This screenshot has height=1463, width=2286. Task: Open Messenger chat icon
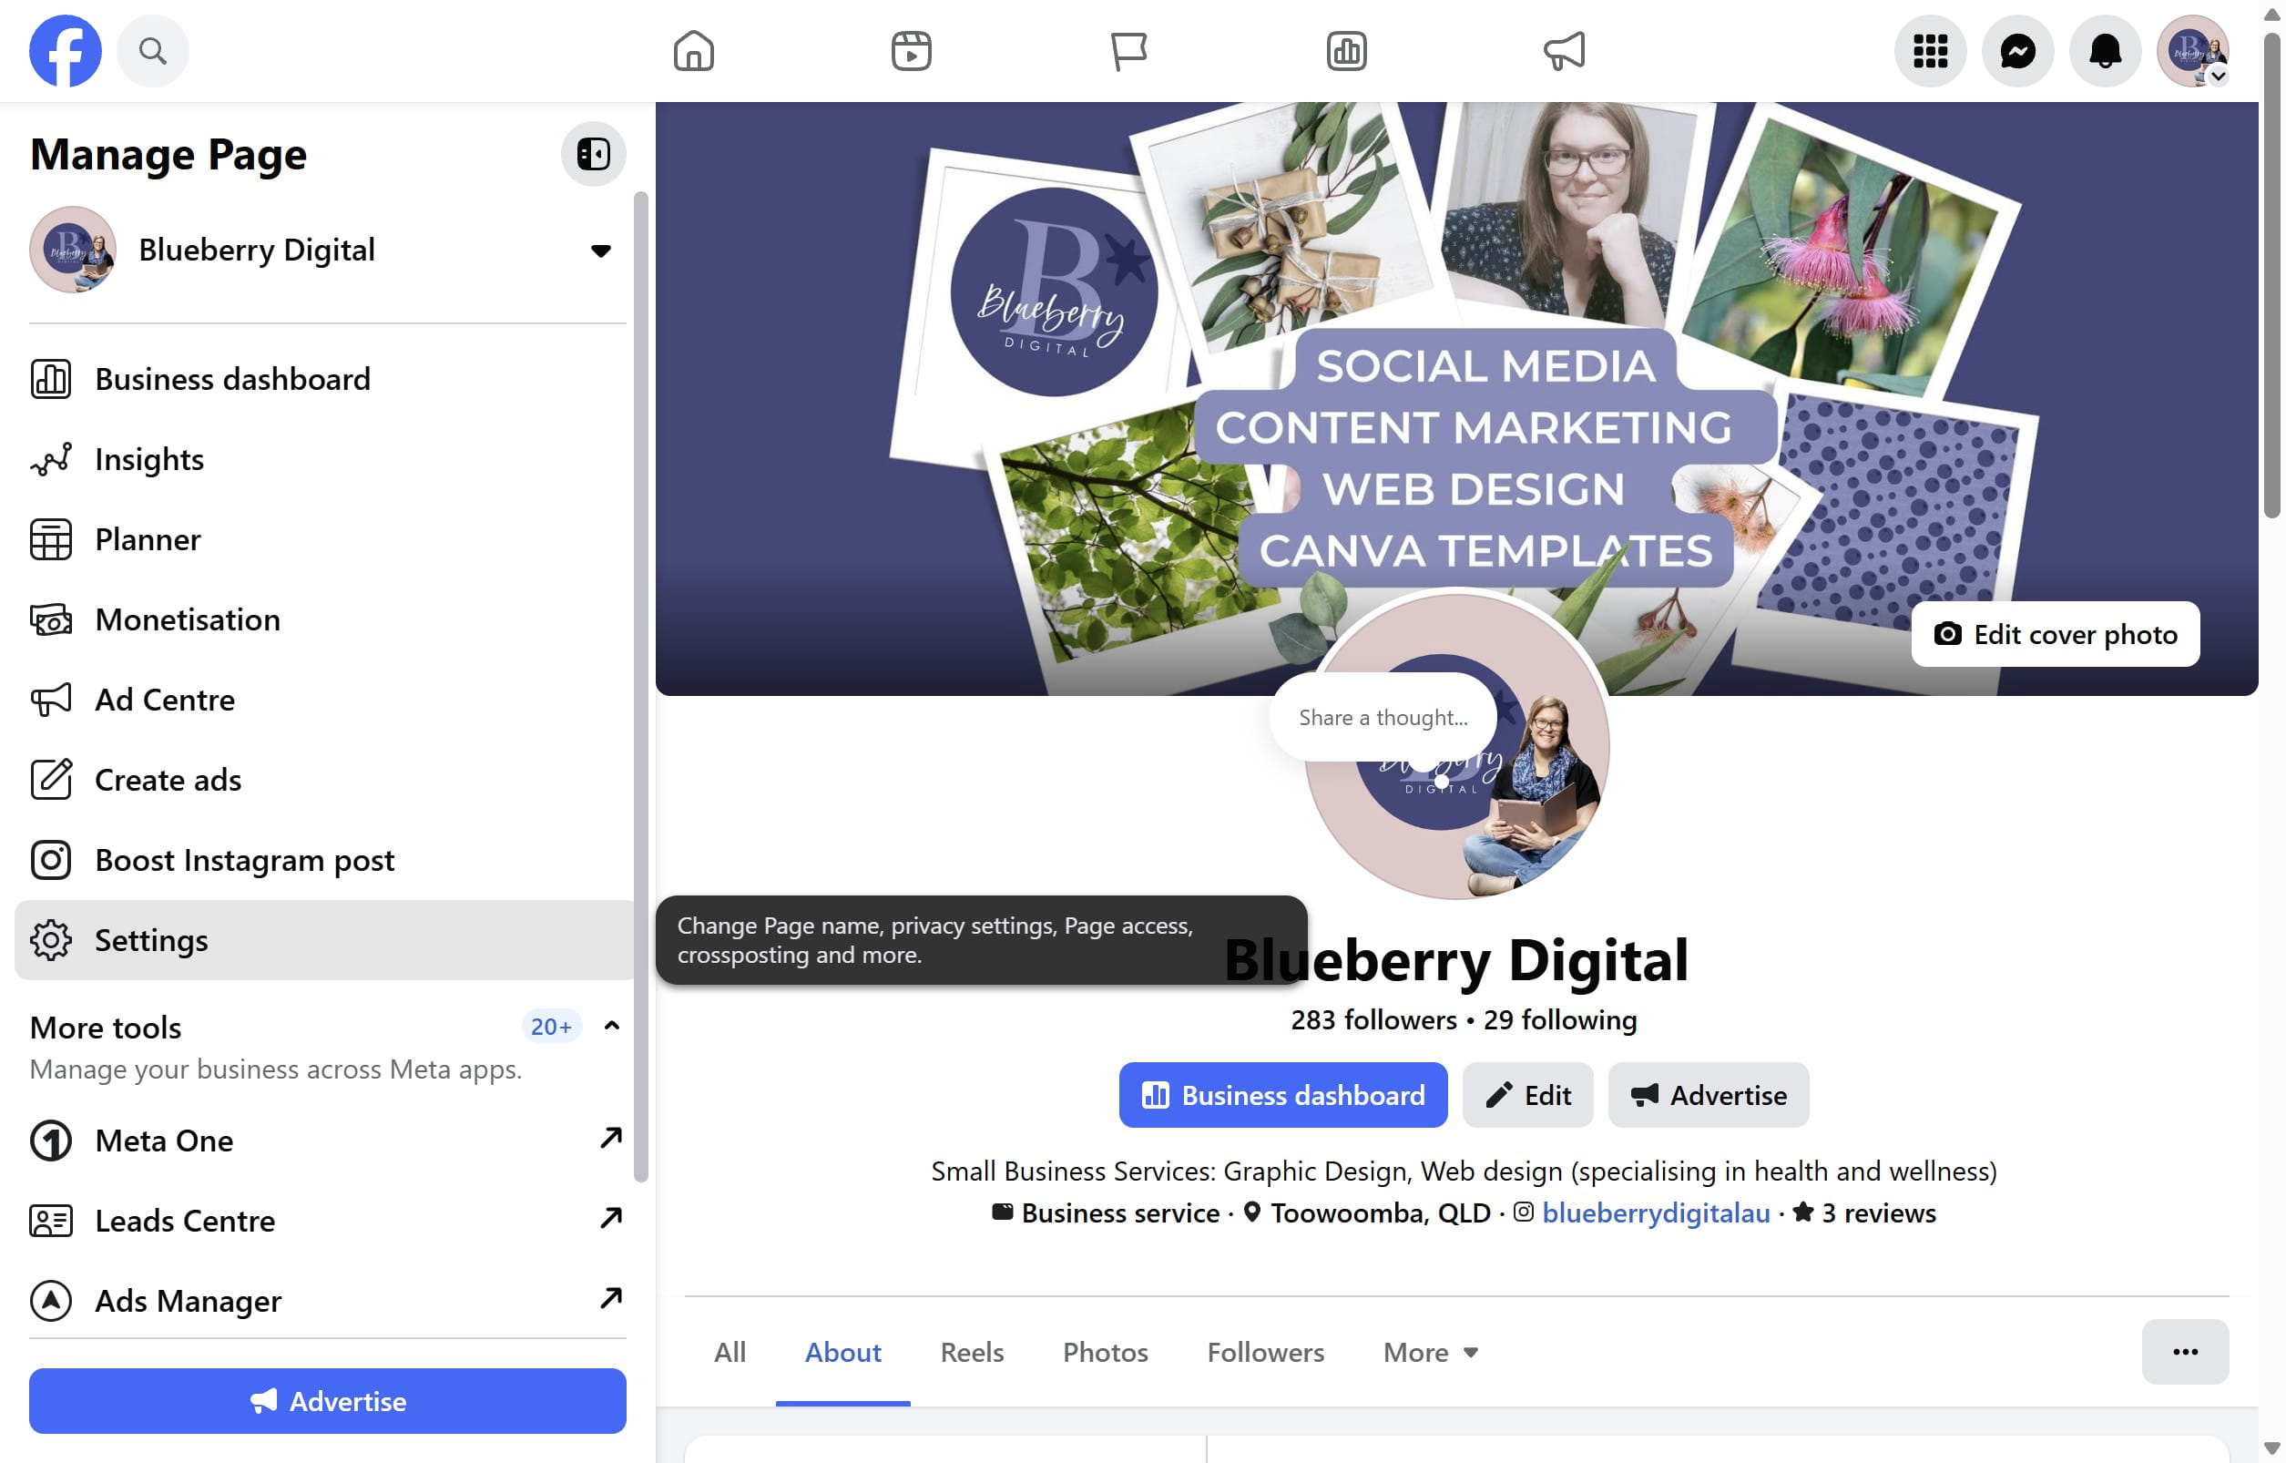(x=2017, y=50)
